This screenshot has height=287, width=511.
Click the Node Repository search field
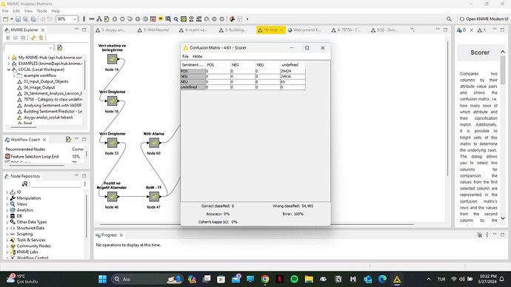coord(56,184)
